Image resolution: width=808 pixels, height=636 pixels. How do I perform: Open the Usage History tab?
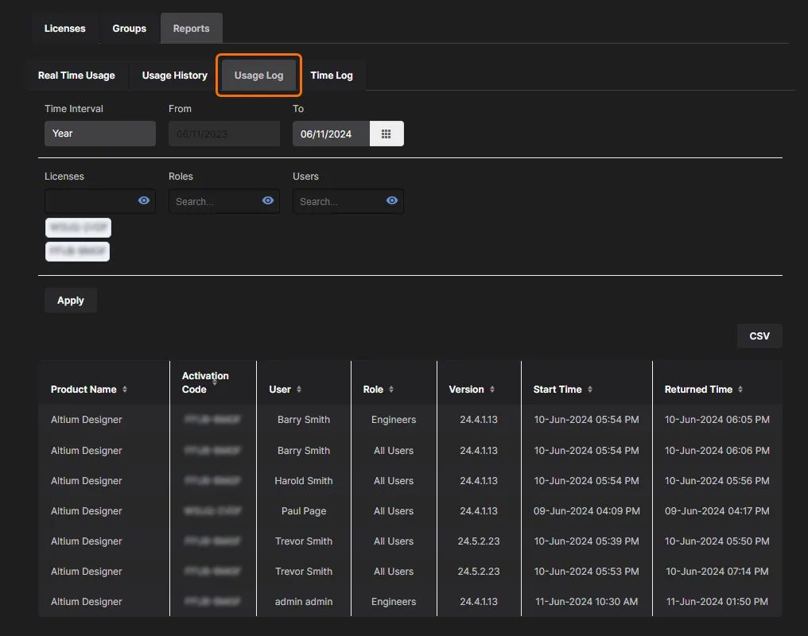(175, 76)
